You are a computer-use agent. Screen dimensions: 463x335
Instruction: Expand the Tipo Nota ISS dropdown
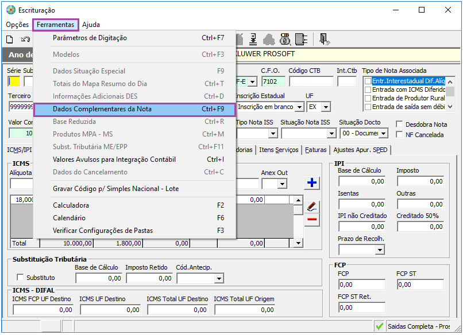point(273,134)
